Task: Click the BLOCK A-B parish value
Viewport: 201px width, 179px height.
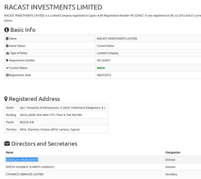Action: click(27, 122)
